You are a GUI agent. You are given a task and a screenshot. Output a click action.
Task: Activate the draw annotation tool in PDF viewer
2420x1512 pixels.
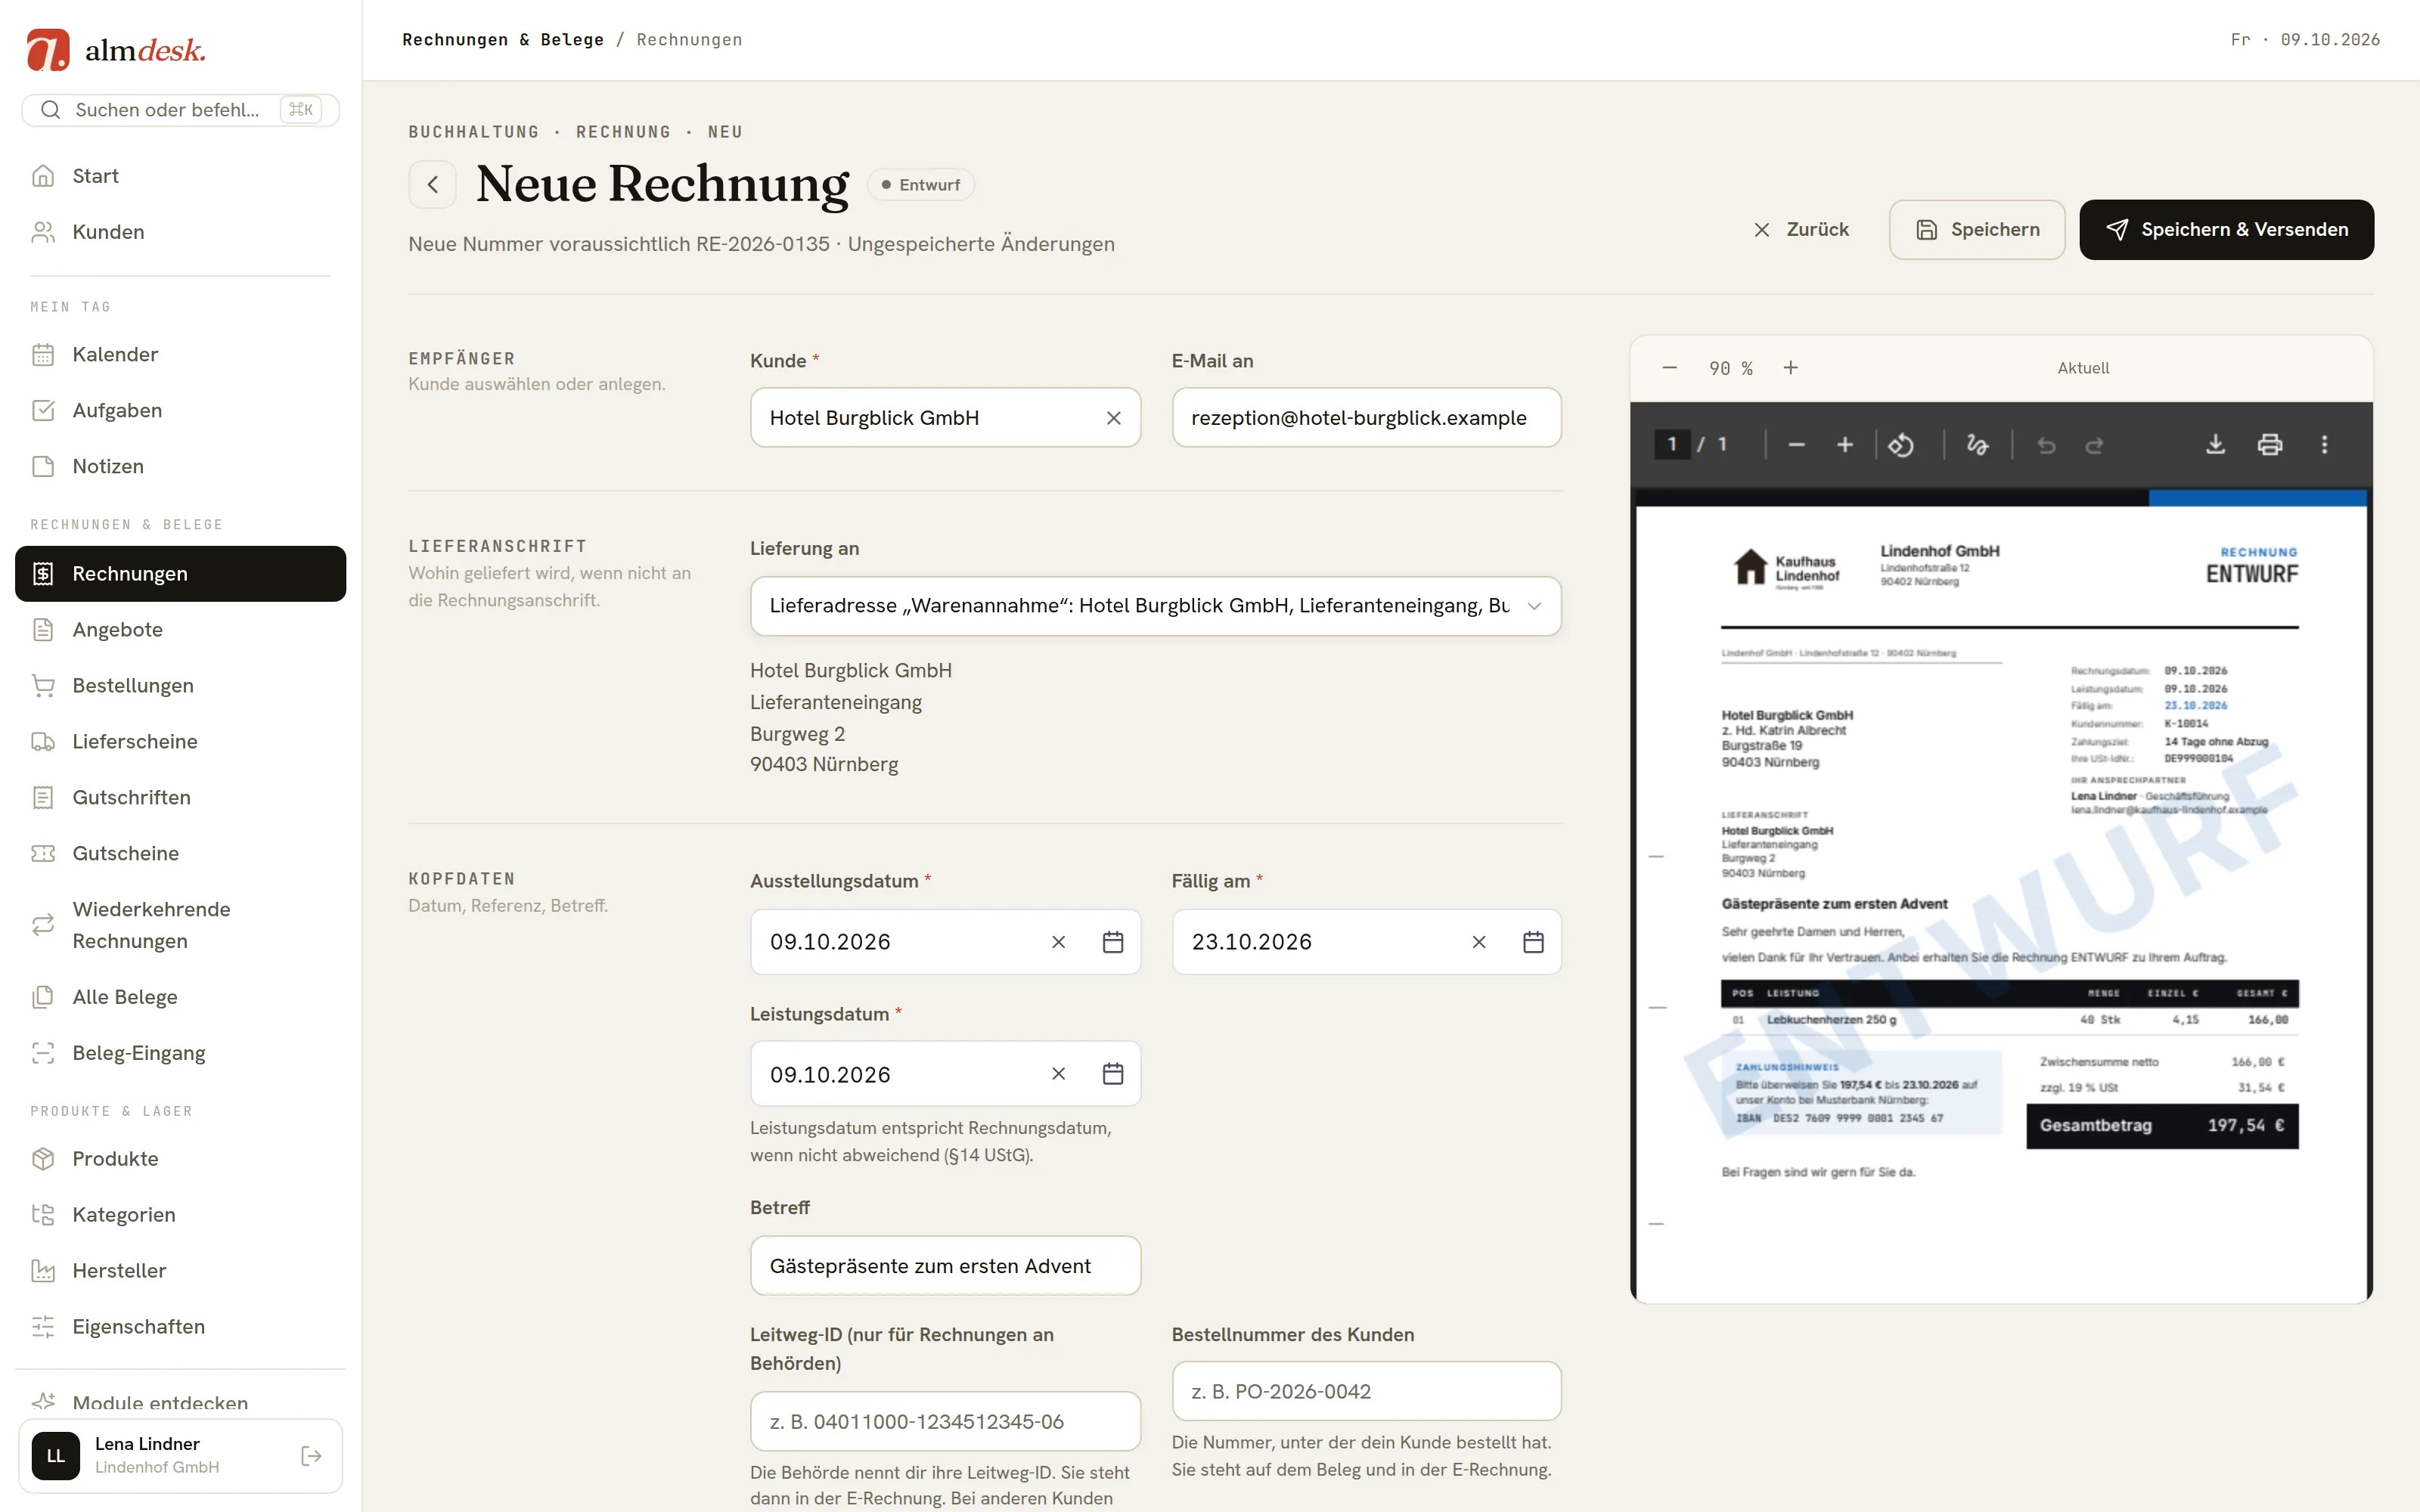pyautogui.click(x=1977, y=444)
